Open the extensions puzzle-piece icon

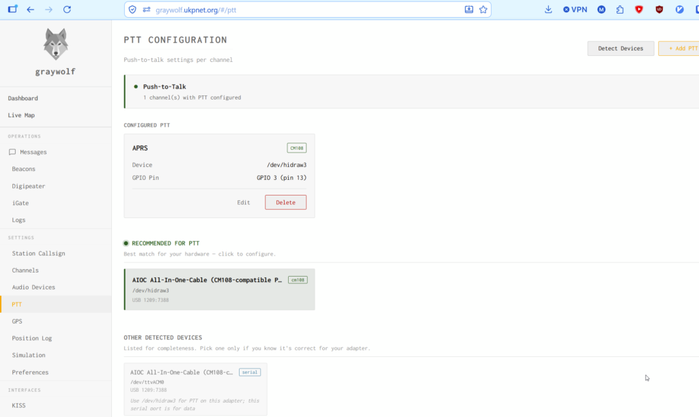(620, 10)
